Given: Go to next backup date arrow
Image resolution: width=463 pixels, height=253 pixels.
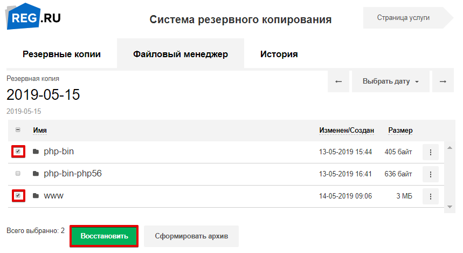Looking at the screenshot, I should point(443,81).
